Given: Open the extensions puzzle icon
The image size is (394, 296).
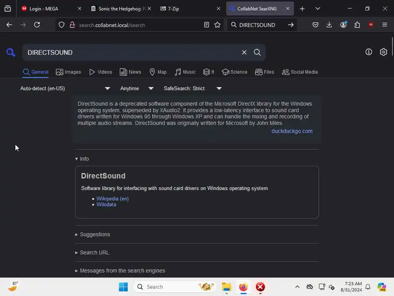Looking at the screenshot, I should tap(357, 25).
